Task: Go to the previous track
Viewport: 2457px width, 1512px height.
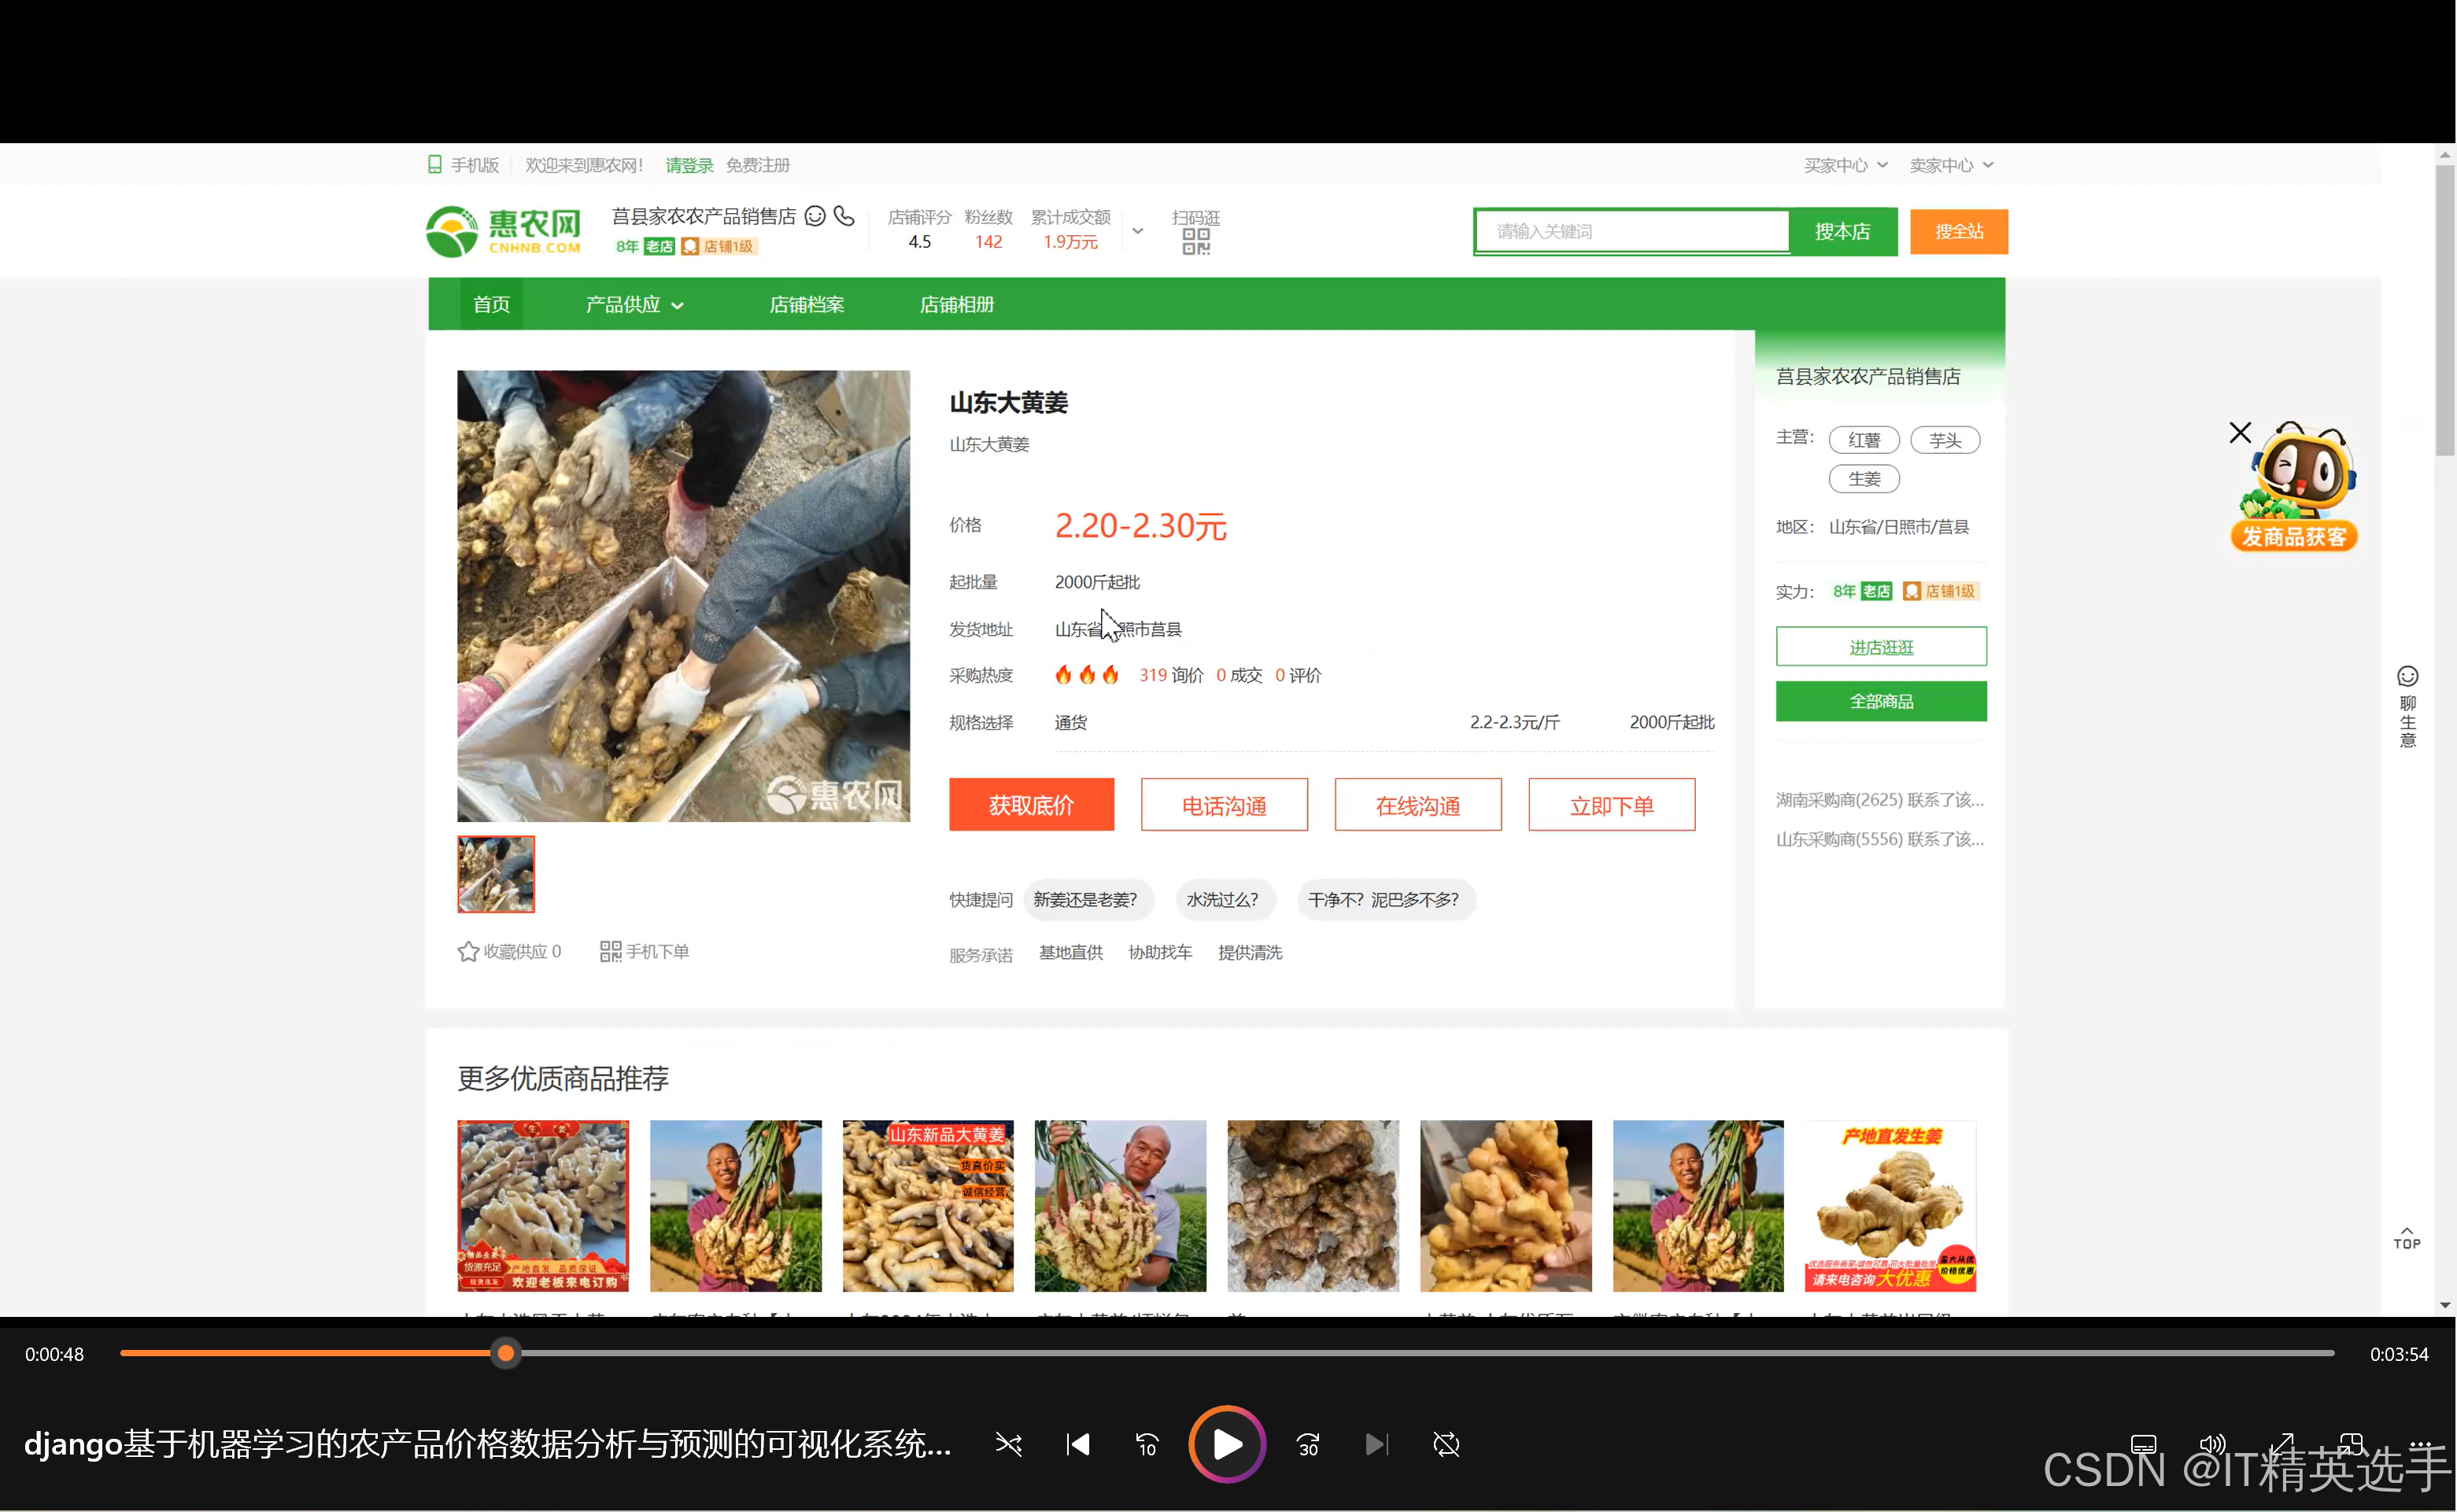Action: 1077,1444
